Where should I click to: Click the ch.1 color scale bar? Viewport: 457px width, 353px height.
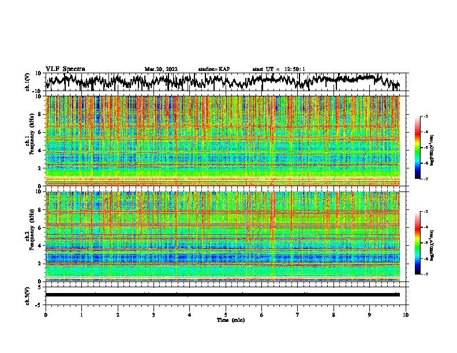pos(417,148)
